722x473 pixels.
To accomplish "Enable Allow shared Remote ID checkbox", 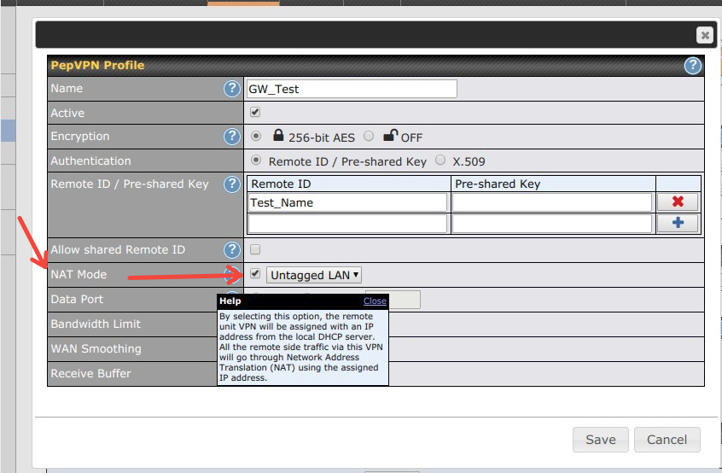I will (255, 250).
